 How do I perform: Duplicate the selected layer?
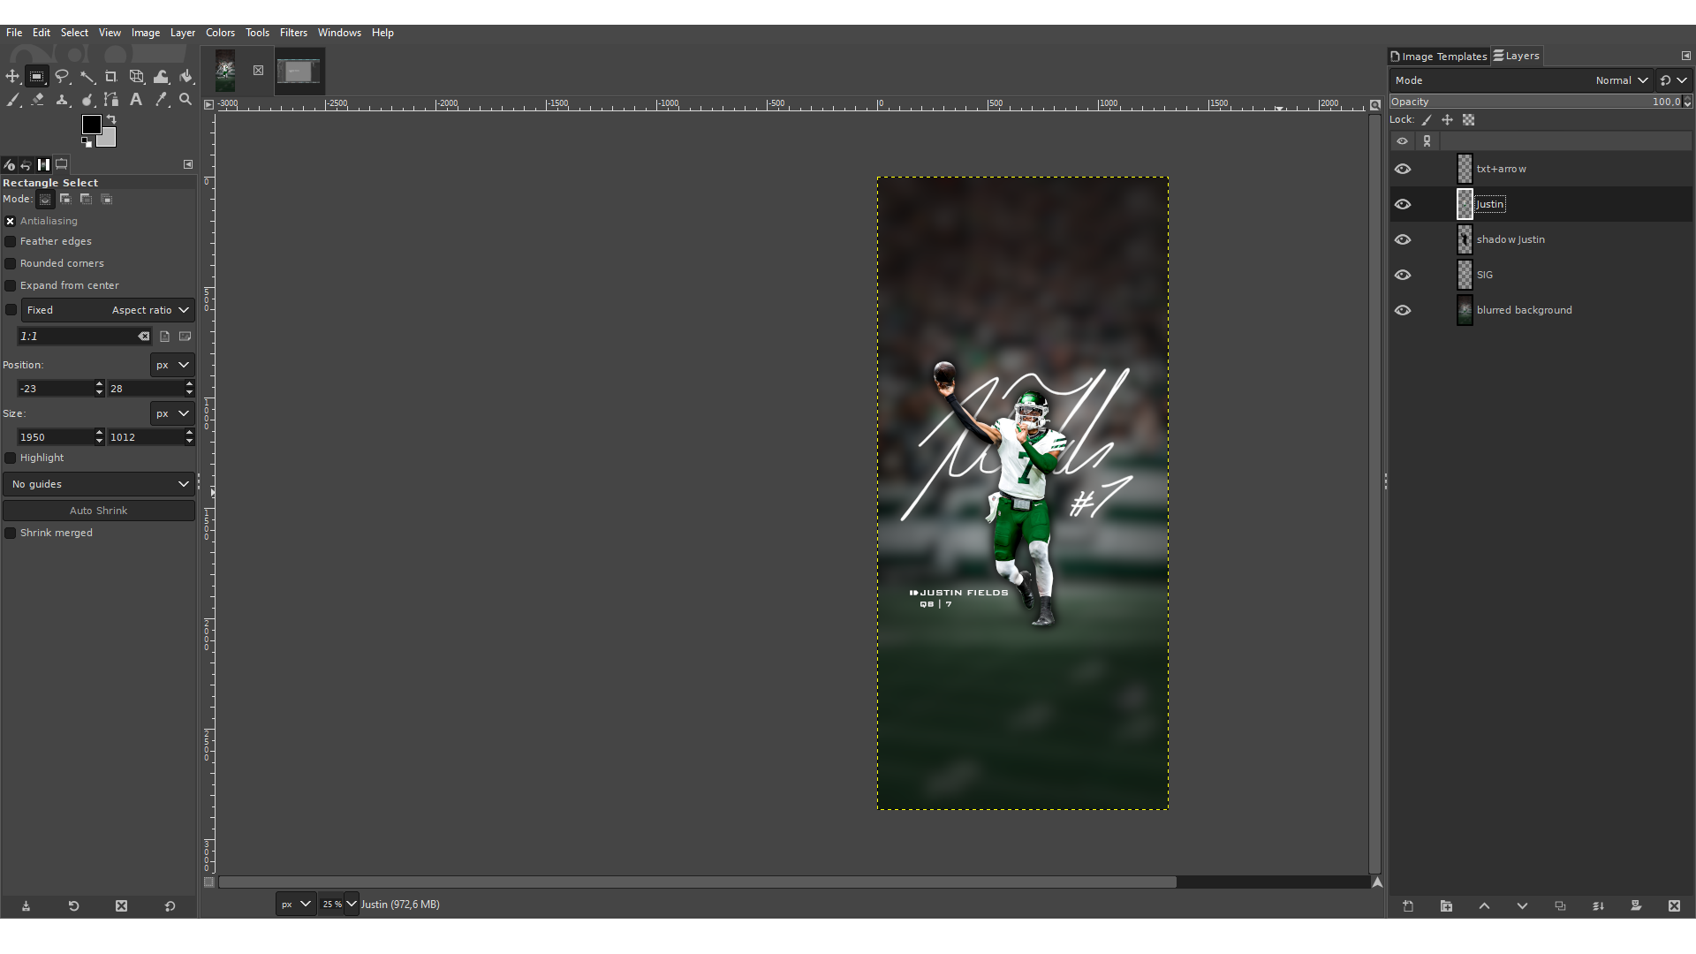pos(1560,906)
